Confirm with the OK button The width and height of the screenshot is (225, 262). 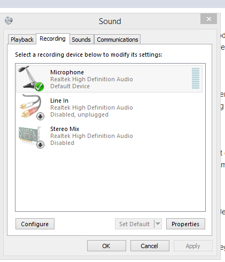[106, 246]
